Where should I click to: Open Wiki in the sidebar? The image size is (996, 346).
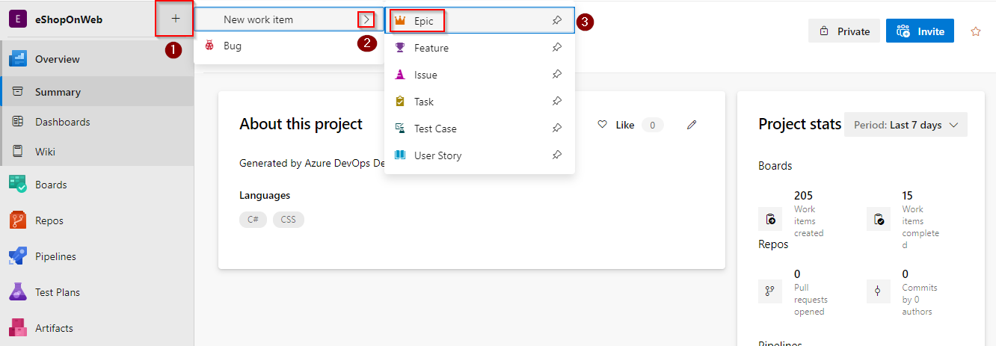97,152
